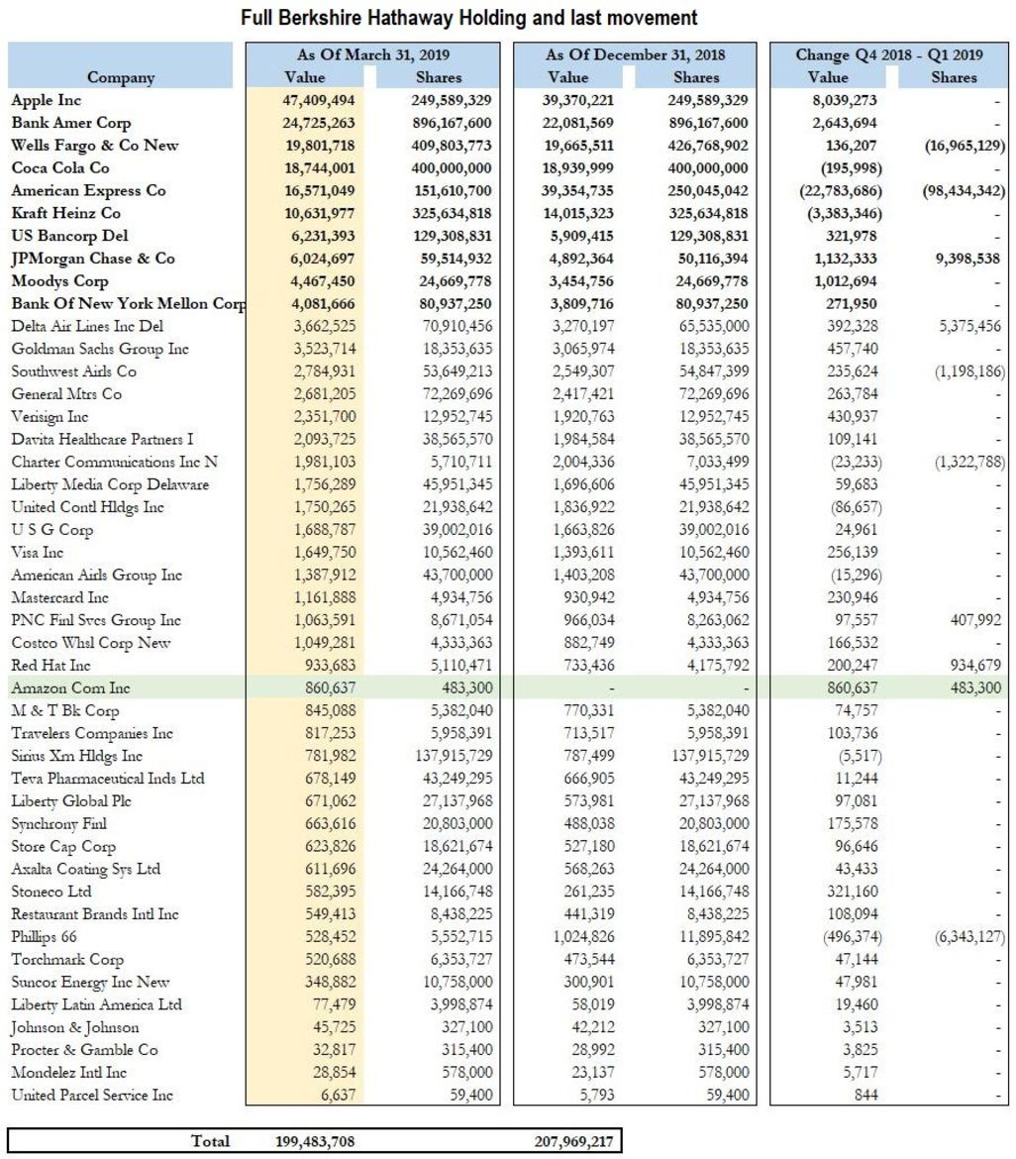Viewport: 1016px width, 1159px height.
Task: Select 'Teva Pharmaceutical Inds Ltd' label
Action: pos(107,779)
